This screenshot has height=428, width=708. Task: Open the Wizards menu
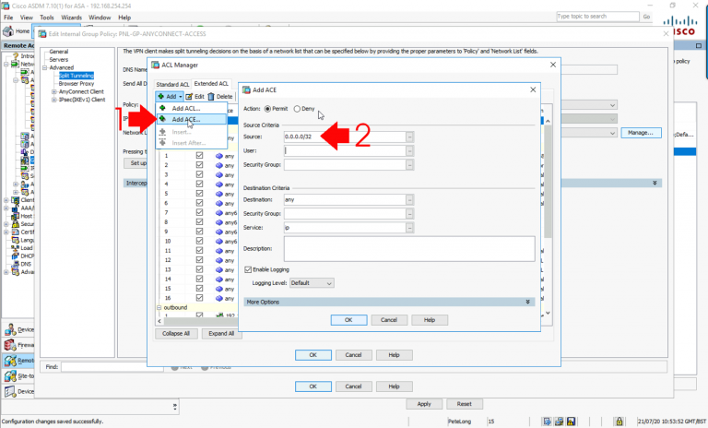click(71, 18)
